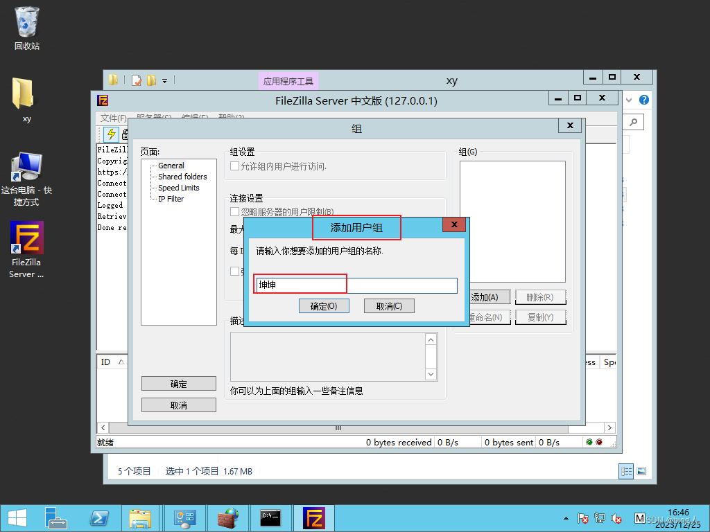Switch to Command Prompt taskbar window

pyautogui.click(x=270, y=518)
